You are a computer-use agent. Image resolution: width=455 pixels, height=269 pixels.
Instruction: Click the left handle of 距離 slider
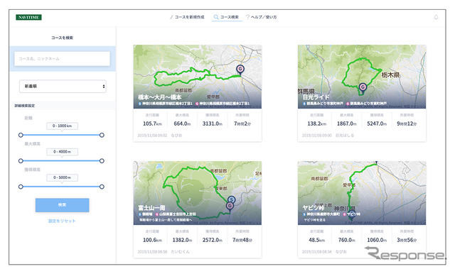21,135
